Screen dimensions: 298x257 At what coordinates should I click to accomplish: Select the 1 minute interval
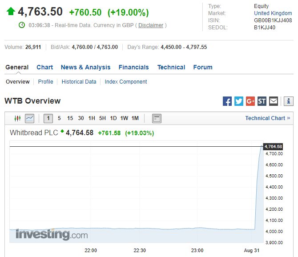point(48,118)
